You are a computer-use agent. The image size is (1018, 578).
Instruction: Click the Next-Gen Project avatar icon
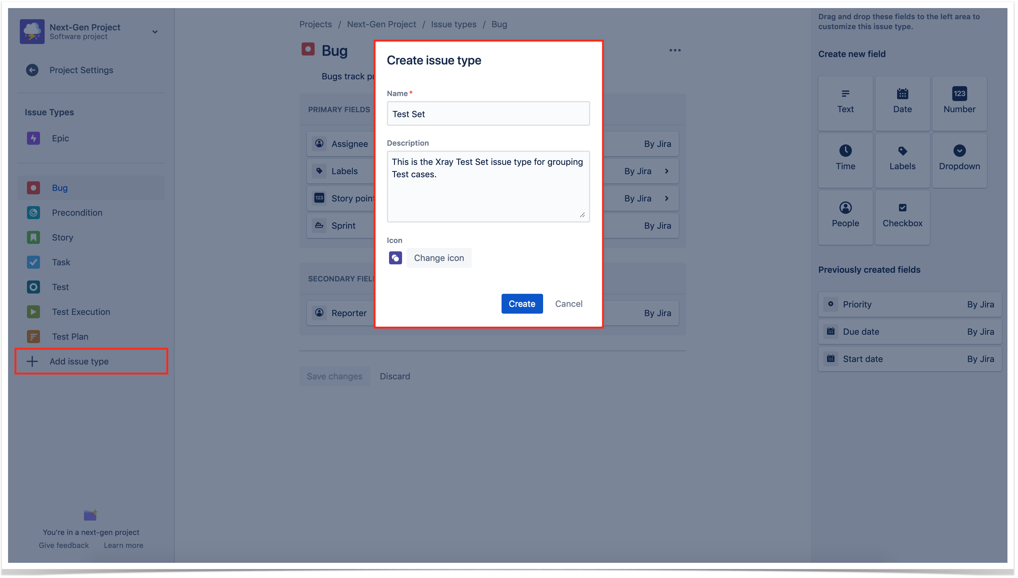tap(32, 31)
